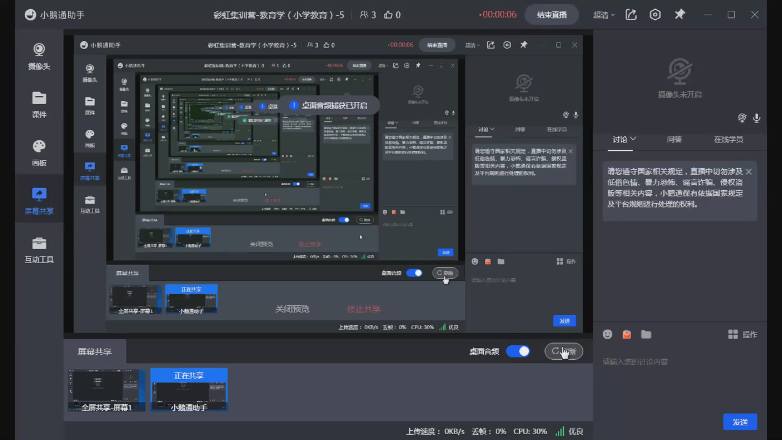Send the chat message with 发送
The width and height of the screenshot is (782, 440).
pyautogui.click(x=740, y=422)
